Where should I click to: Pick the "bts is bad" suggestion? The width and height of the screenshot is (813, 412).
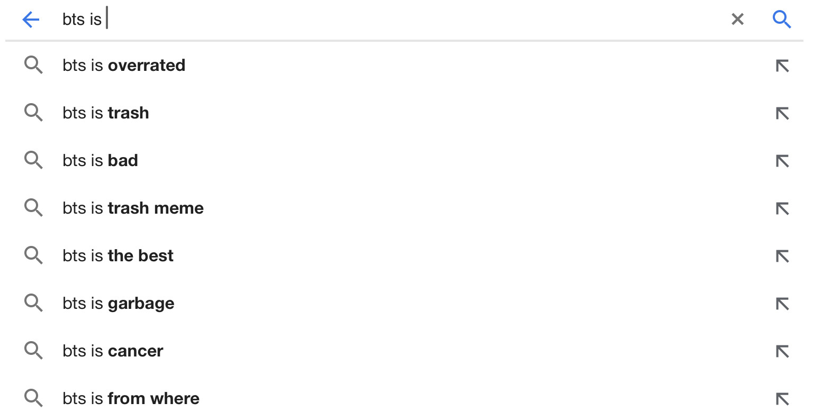101,161
